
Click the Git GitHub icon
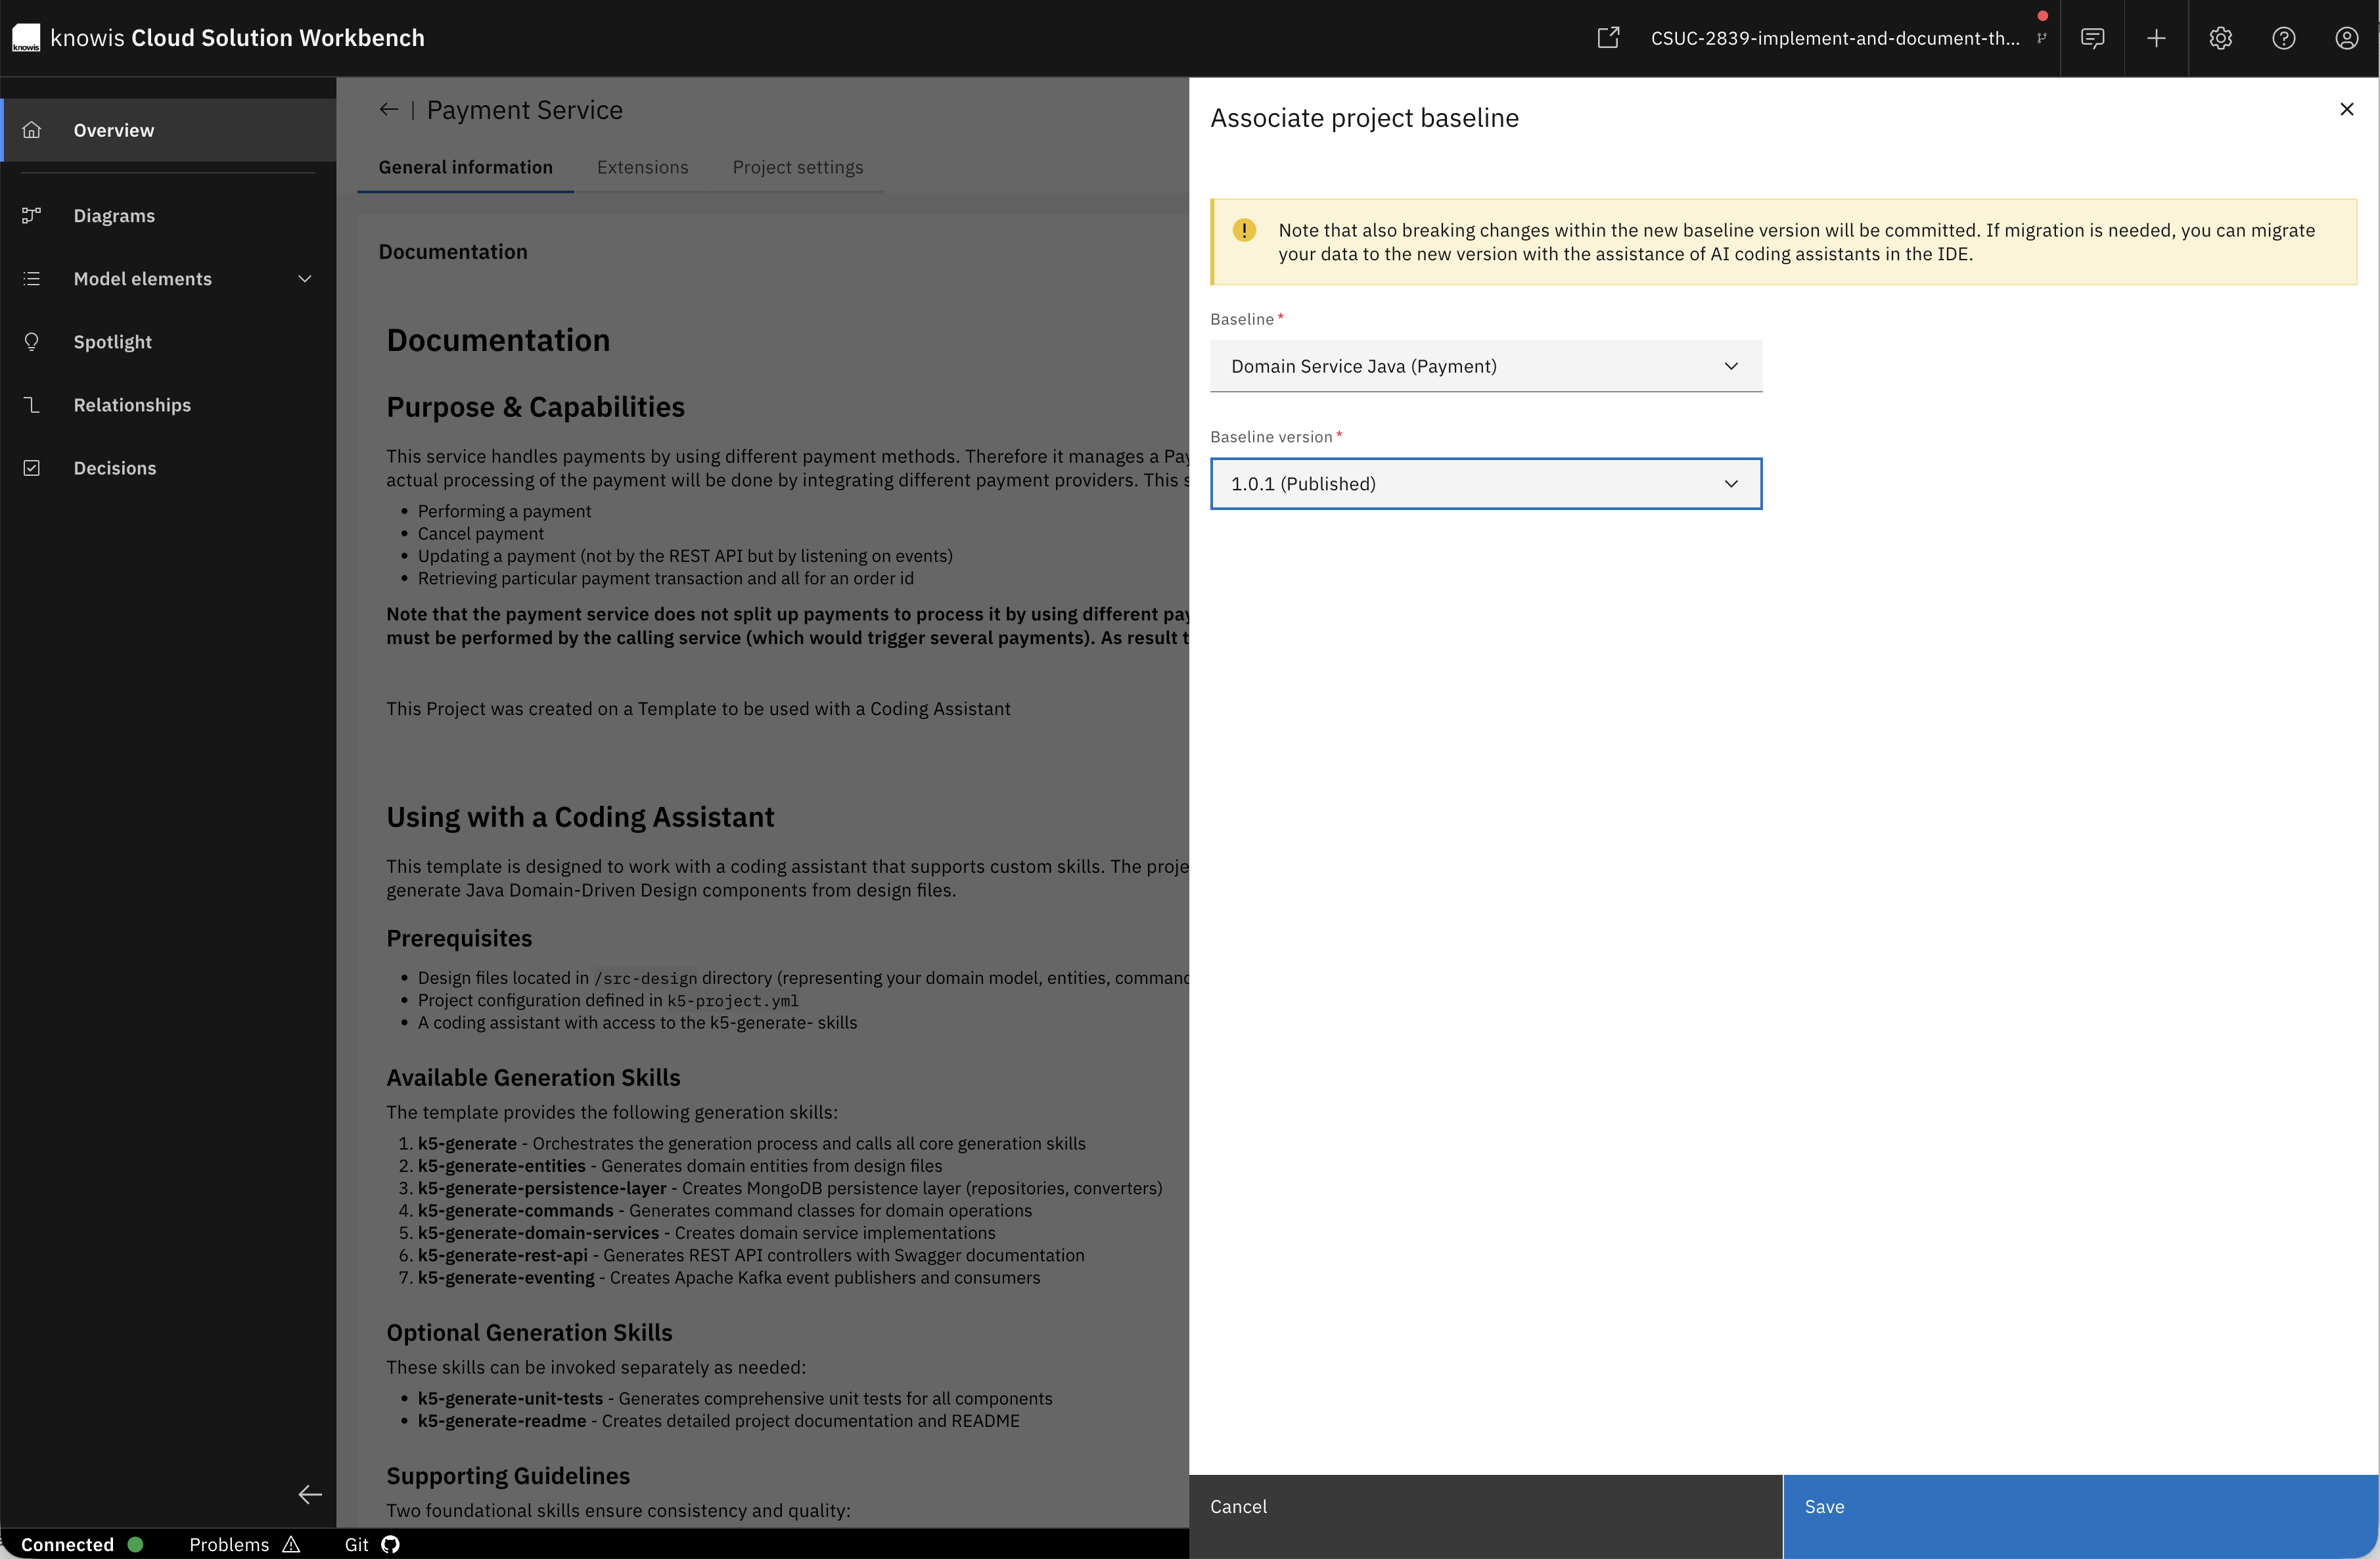pos(390,1544)
